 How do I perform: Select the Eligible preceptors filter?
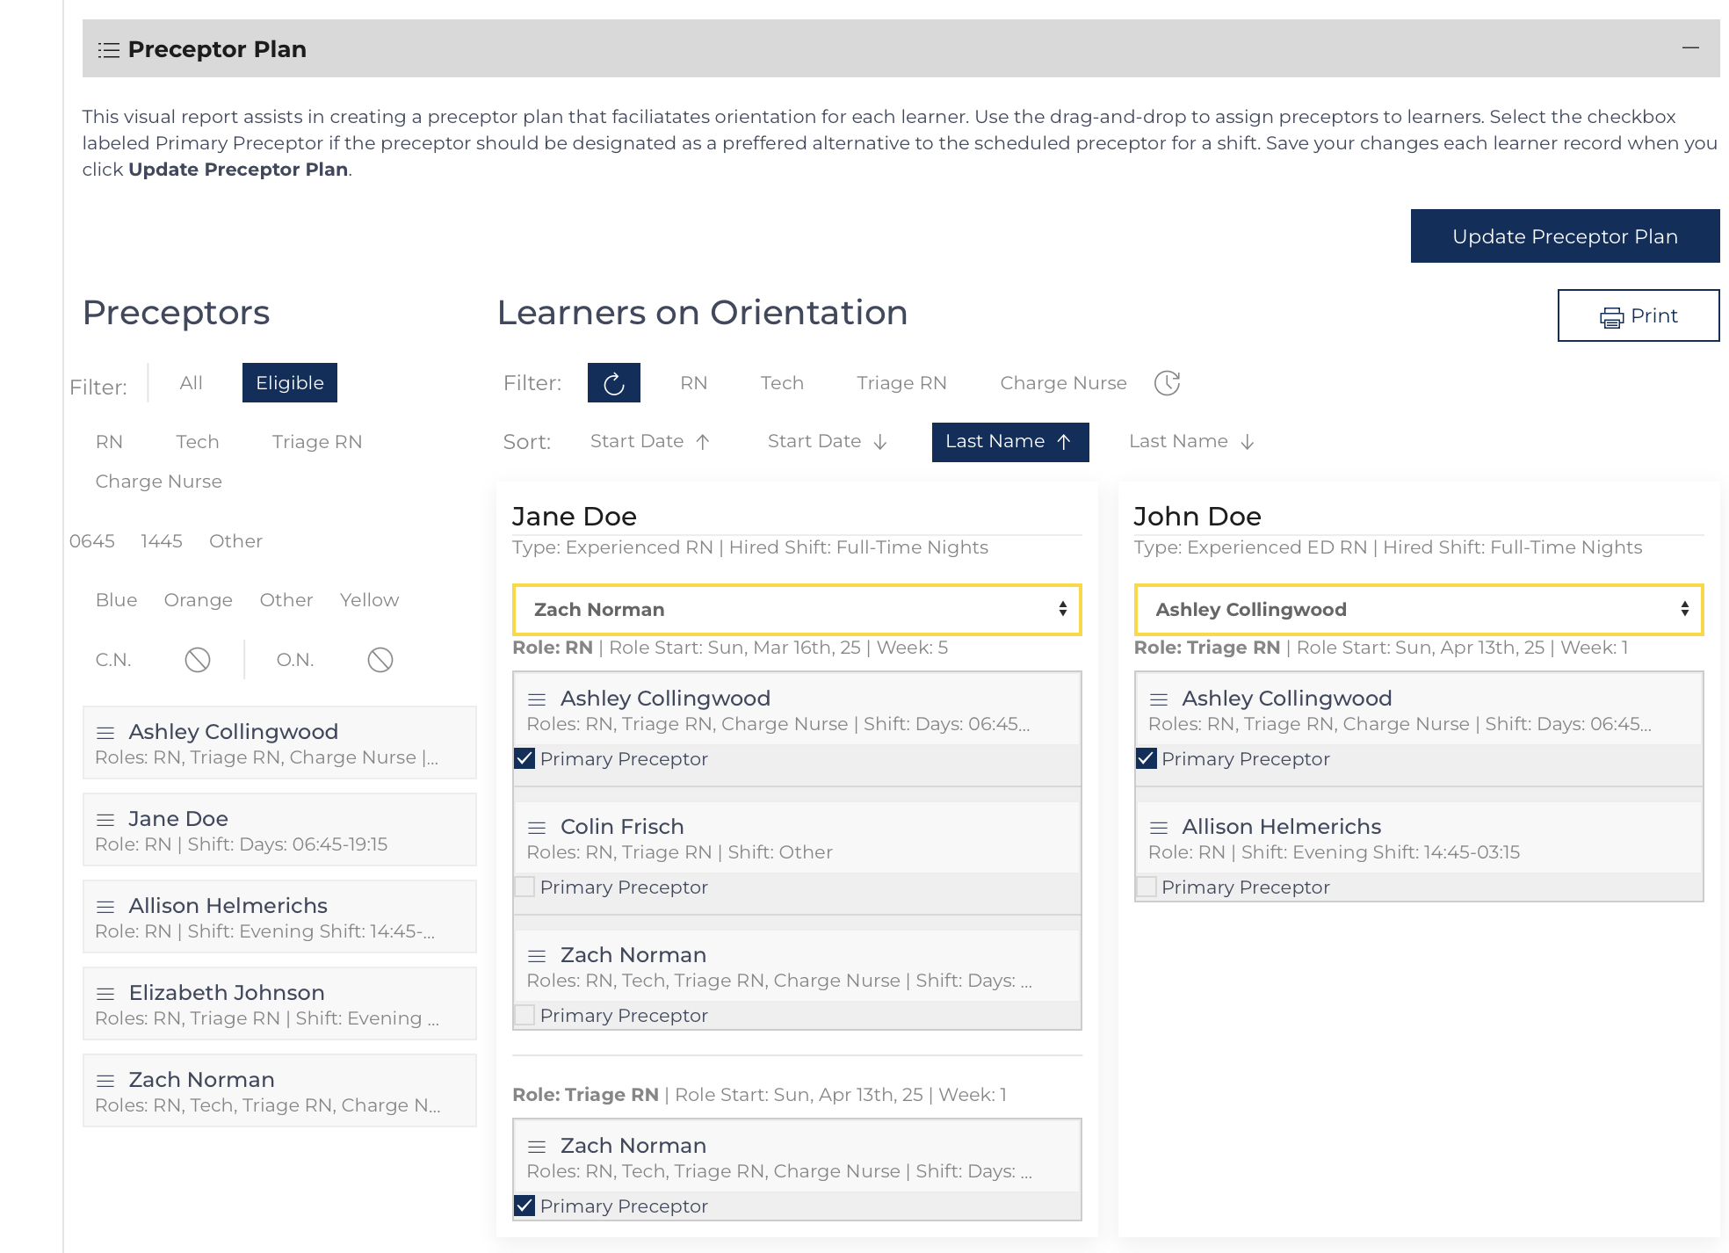pos(290,383)
